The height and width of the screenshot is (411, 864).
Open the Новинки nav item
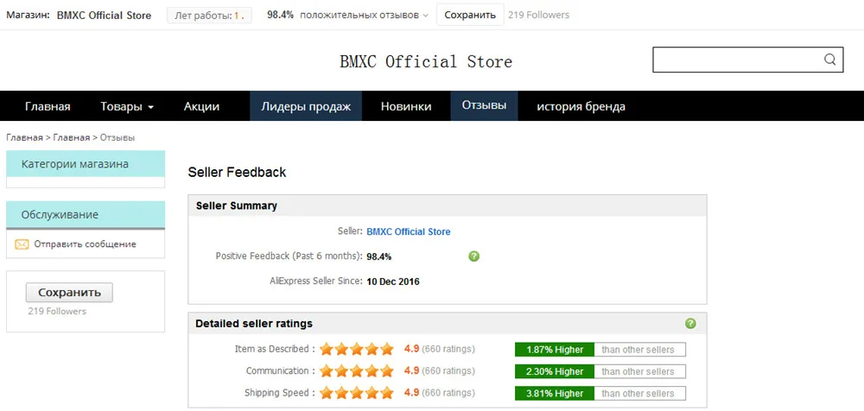click(406, 106)
